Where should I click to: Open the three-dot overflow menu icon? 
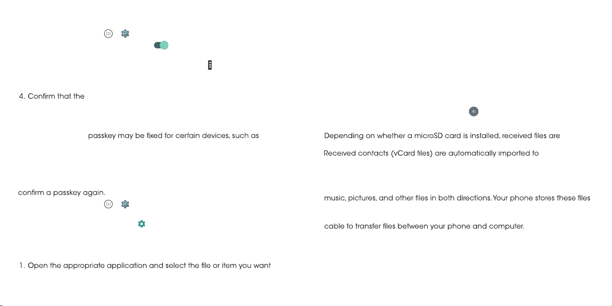[x=210, y=65]
